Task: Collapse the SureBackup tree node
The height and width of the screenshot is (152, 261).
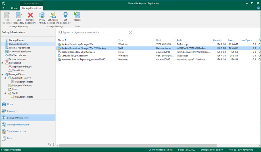Action: (2, 63)
